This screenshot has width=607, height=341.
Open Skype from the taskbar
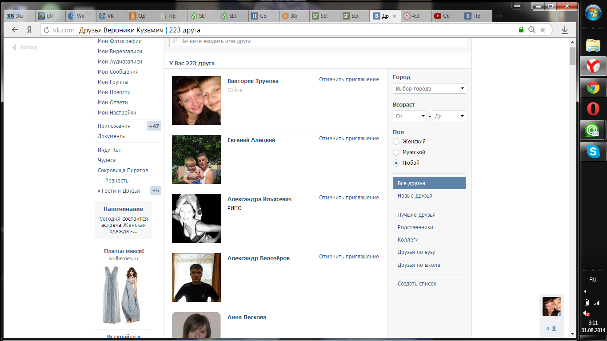pyautogui.click(x=593, y=151)
